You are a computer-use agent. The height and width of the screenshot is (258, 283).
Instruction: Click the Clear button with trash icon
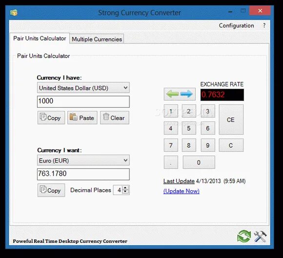[115, 118]
